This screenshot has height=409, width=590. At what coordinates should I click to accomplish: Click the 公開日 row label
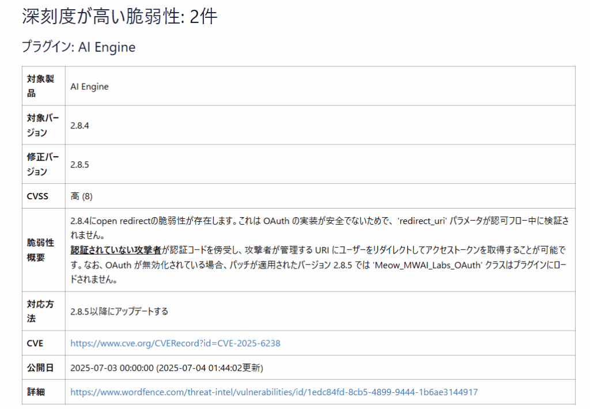(40, 368)
